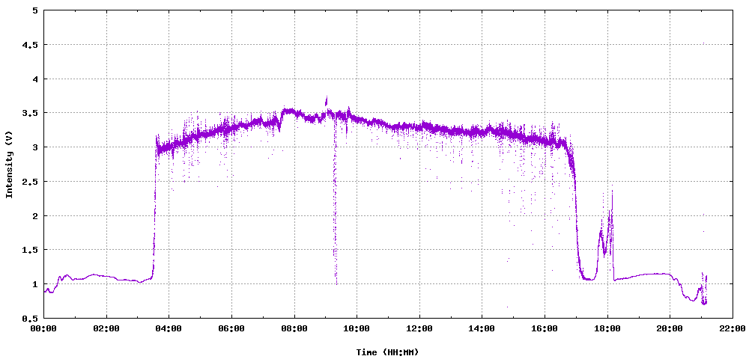749x359 pixels.
Task: Click the 'Intensity (V)' y-axis label
Action: pos(8,165)
